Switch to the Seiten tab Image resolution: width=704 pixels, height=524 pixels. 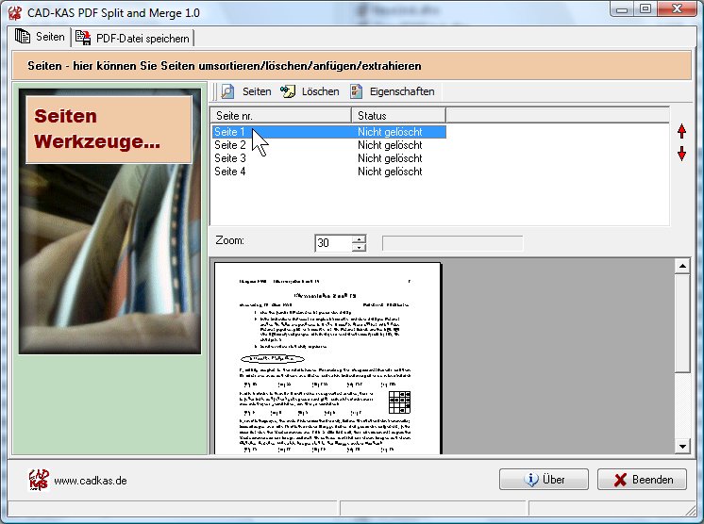[41, 38]
